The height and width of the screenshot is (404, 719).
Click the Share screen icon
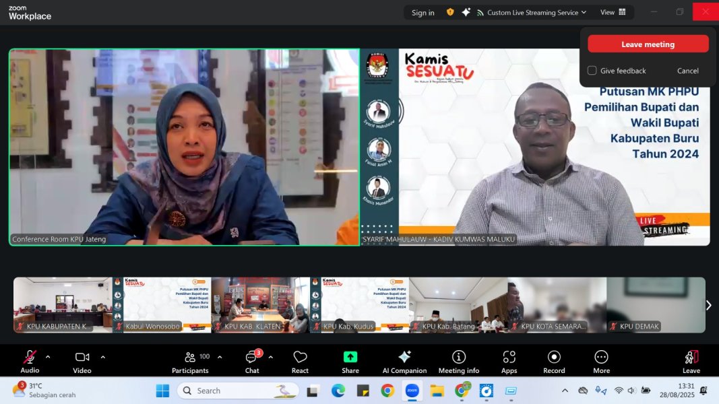point(350,361)
